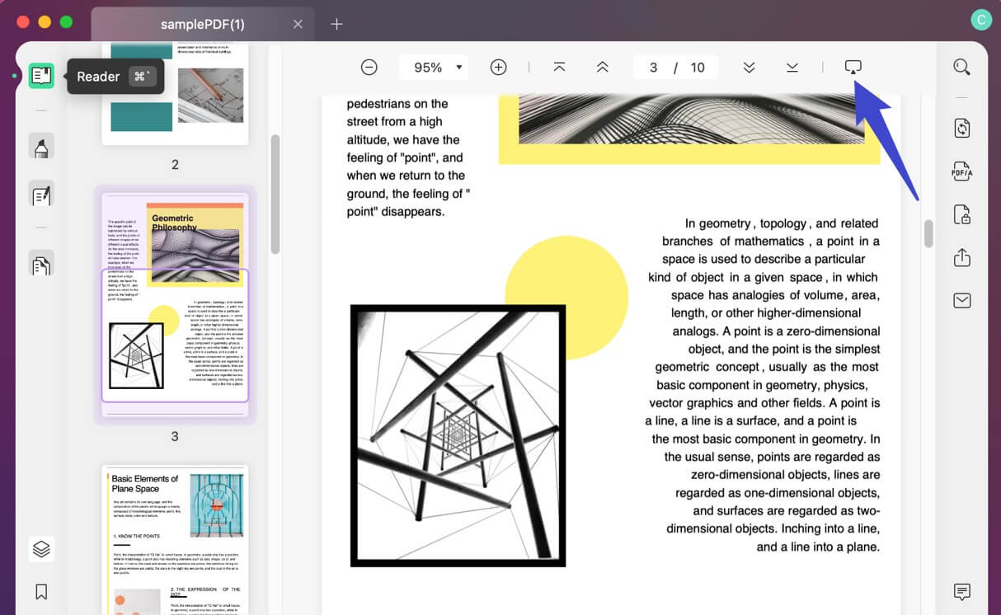Enter presentation mode with the monitor icon

click(853, 67)
